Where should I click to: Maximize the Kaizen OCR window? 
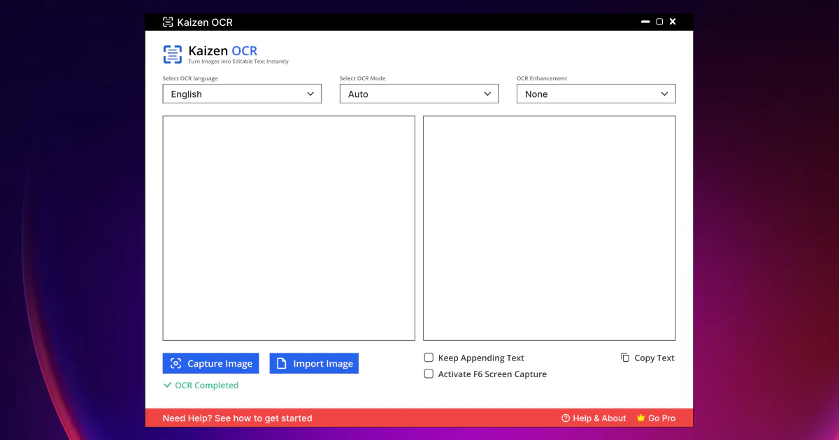[659, 22]
